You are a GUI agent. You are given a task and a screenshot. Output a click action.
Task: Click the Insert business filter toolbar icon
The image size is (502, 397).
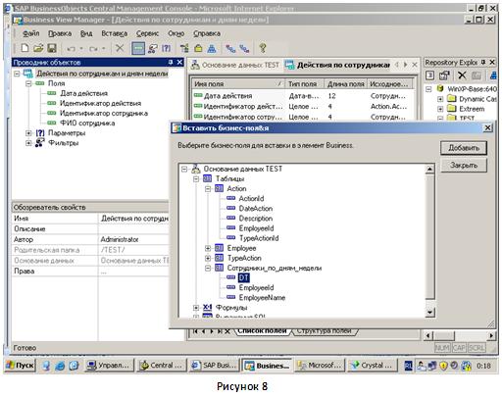click(x=152, y=48)
